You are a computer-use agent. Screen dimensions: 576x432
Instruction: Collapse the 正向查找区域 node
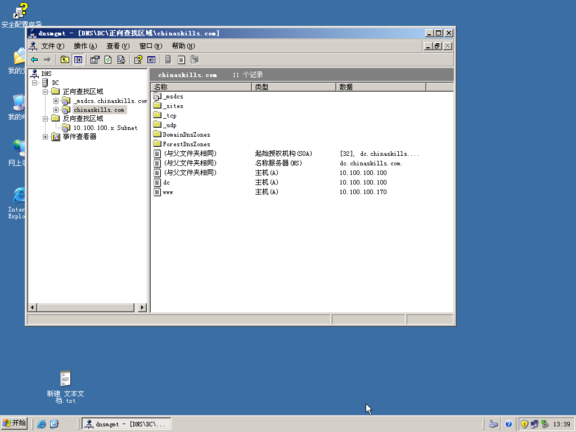click(45, 92)
